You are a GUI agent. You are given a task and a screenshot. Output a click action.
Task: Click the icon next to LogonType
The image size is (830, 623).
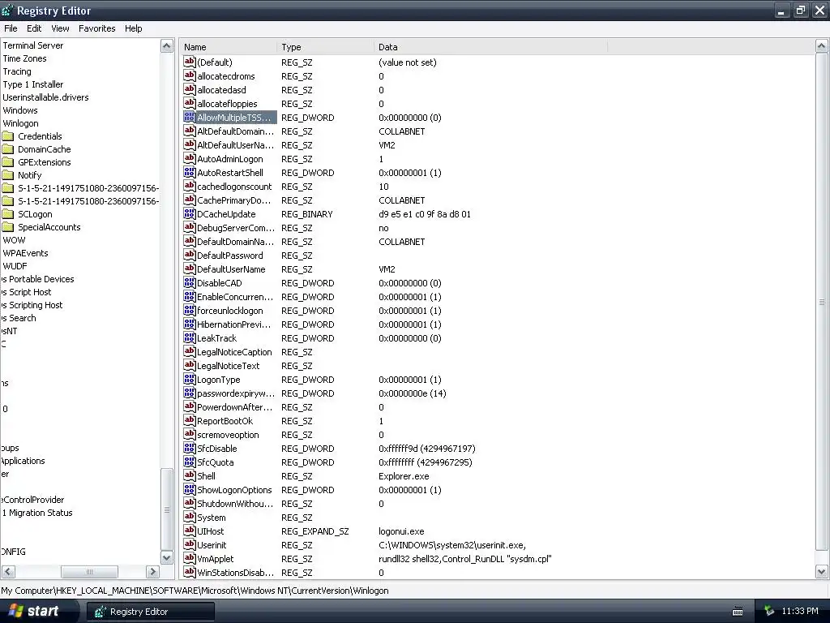[190, 379]
